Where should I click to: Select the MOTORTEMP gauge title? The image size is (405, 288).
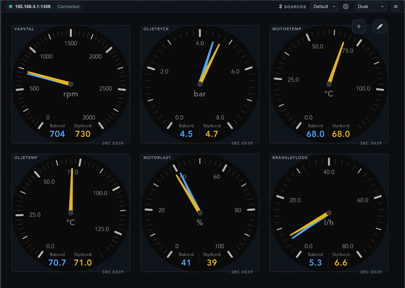tap(287, 29)
